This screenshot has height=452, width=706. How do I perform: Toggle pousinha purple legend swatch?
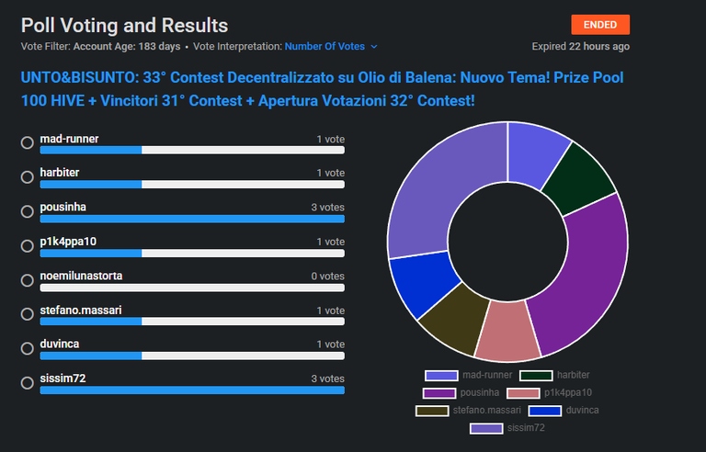(x=439, y=393)
